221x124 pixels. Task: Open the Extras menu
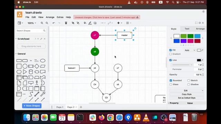60,17
